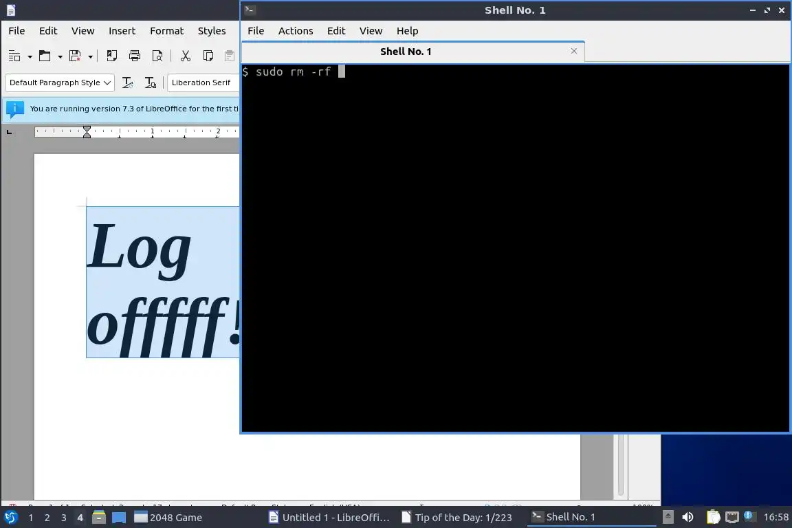Open the file manager icon on taskbar
Screen dimensions: 792x528
(99, 518)
